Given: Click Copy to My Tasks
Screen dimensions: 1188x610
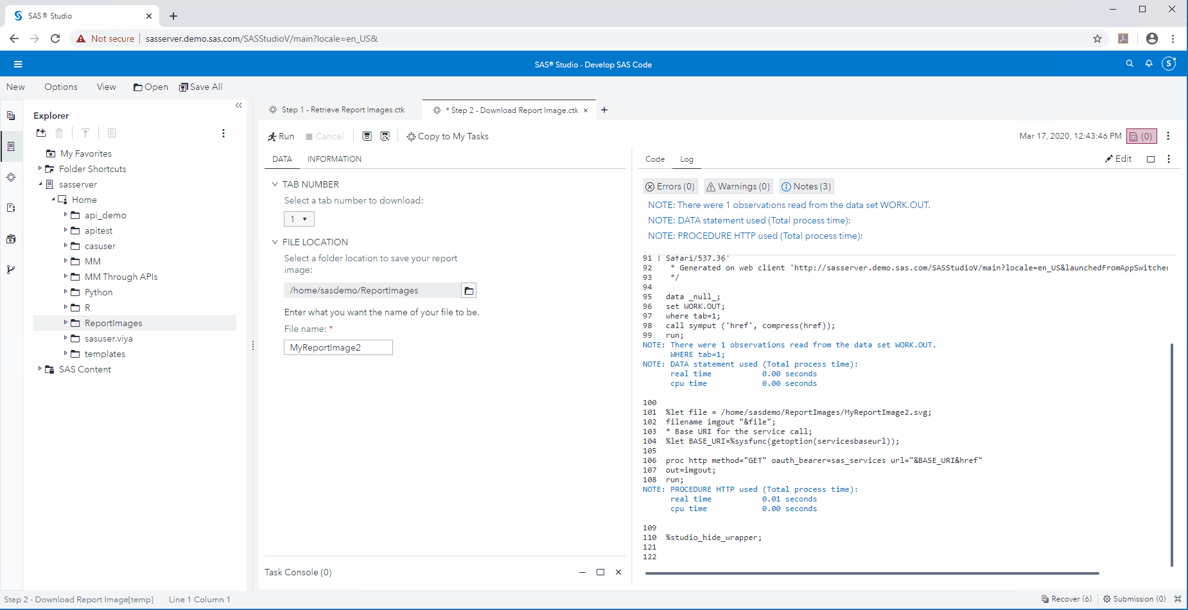Looking at the screenshot, I should (x=448, y=136).
